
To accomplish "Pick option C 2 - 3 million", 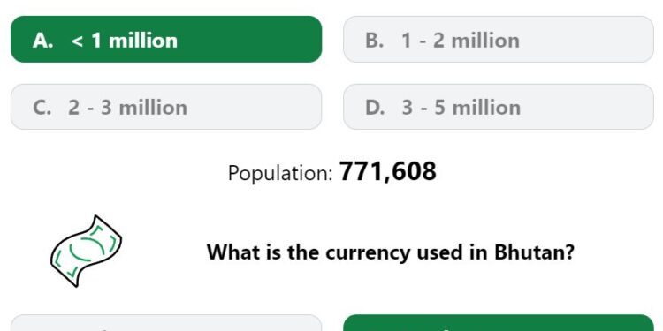I will [x=166, y=107].
